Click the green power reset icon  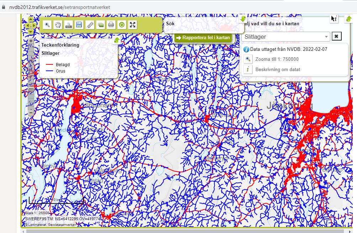(x=122, y=25)
